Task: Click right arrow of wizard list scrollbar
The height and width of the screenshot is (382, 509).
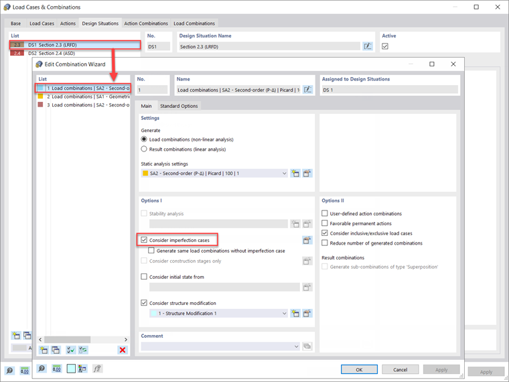Action: click(x=126, y=340)
